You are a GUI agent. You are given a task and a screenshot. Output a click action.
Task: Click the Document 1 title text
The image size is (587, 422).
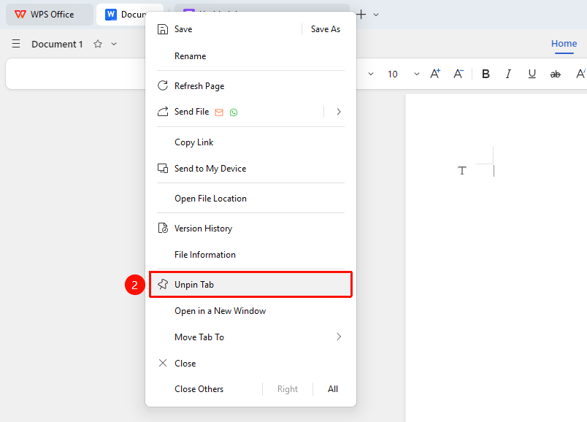57,45
